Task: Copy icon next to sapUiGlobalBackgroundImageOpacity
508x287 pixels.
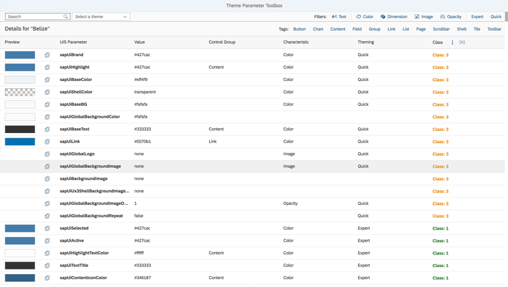Action: [47, 204]
